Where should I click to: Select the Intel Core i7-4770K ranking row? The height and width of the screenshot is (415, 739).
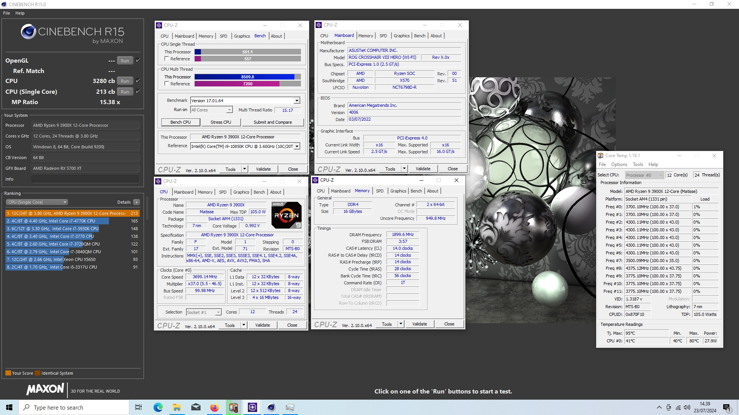[x=72, y=221]
